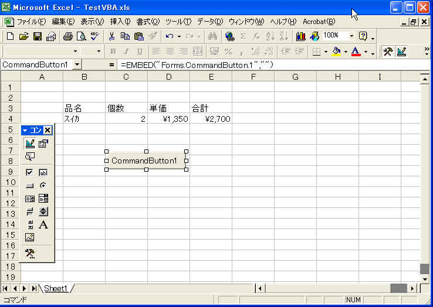The height and width of the screenshot is (307, 433).
Task: Open the 表示(V) menu
Action: (92, 22)
